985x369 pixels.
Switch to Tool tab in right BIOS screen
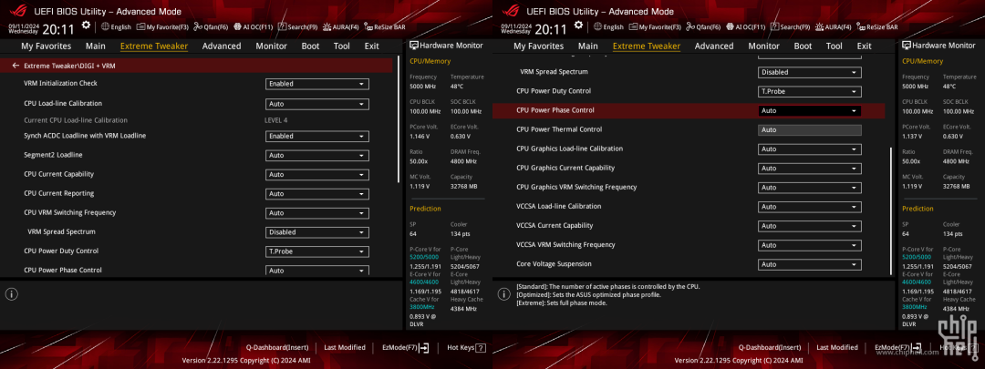click(x=835, y=46)
